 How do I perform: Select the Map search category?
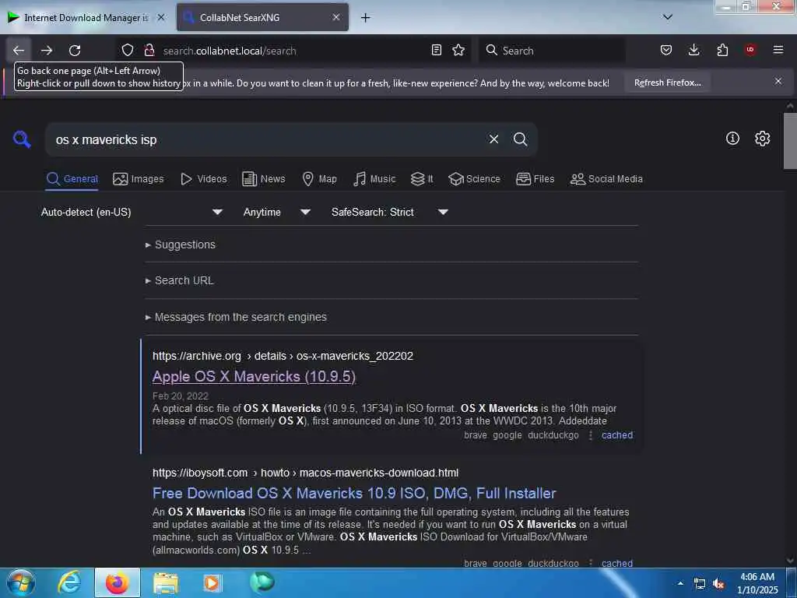coord(319,179)
